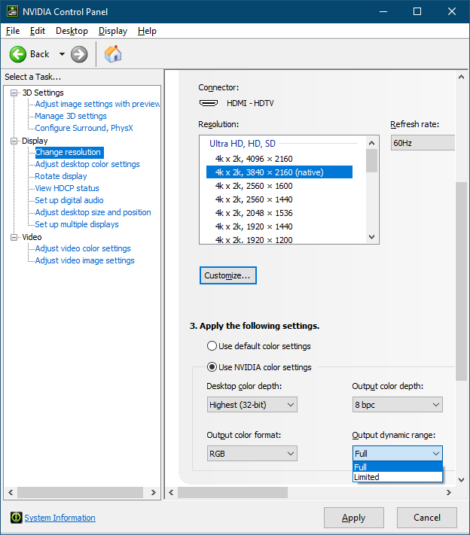The width and height of the screenshot is (470, 535).
Task: Collapse the Display tree node
Action: pos(14,141)
